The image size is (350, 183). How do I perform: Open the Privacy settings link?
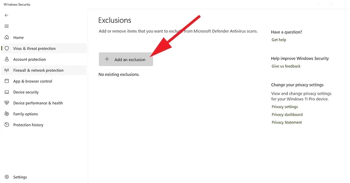coord(284,107)
